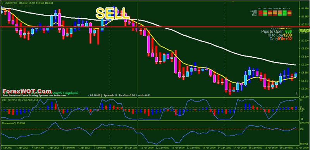Click the chart shift triangle on top edge
This screenshot has width=310, height=150.
[x=234, y=2]
